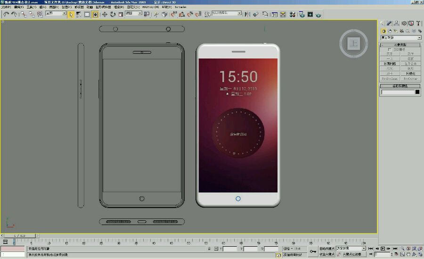
Task: Open Schematic View icon
Action: pyautogui.click(x=283, y=14)
